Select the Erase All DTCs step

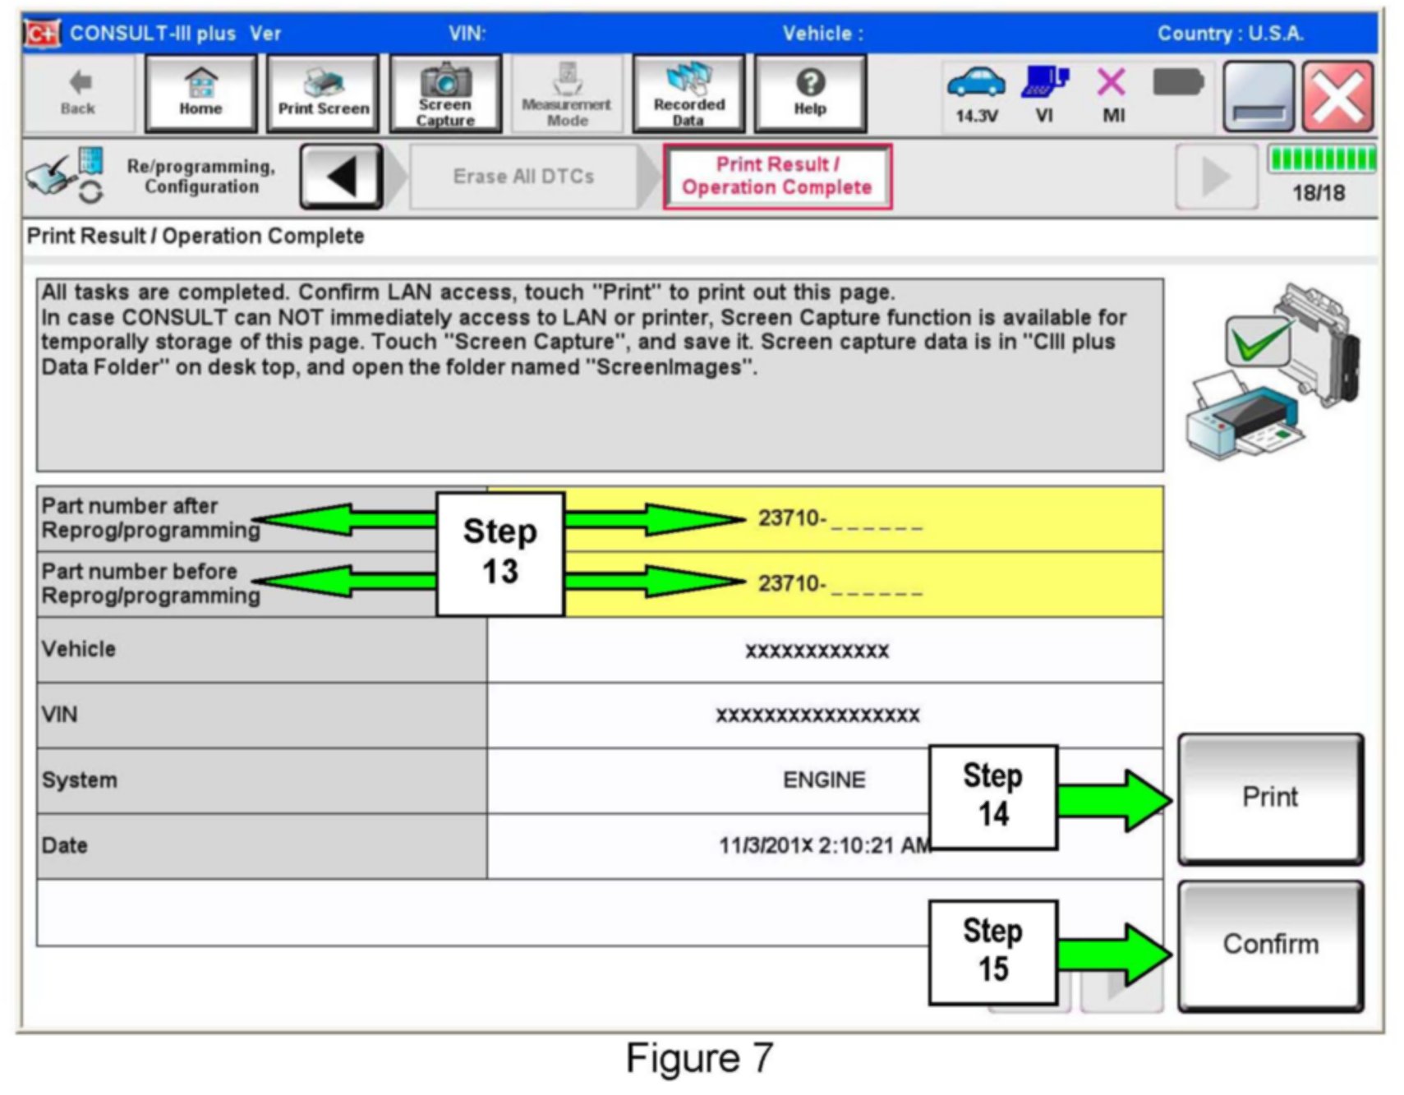(523, 177)
